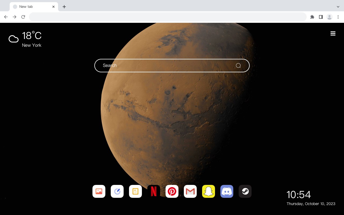This screenshot has height=215, width=344.
Task: Click the cloud weather icon
Action: click(x=13, y=39)
